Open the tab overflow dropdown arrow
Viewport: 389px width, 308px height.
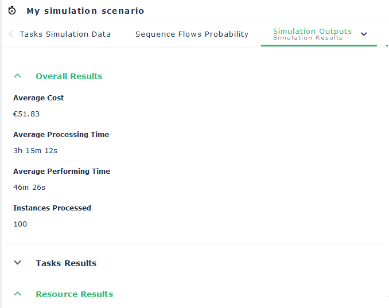point(364,34)
